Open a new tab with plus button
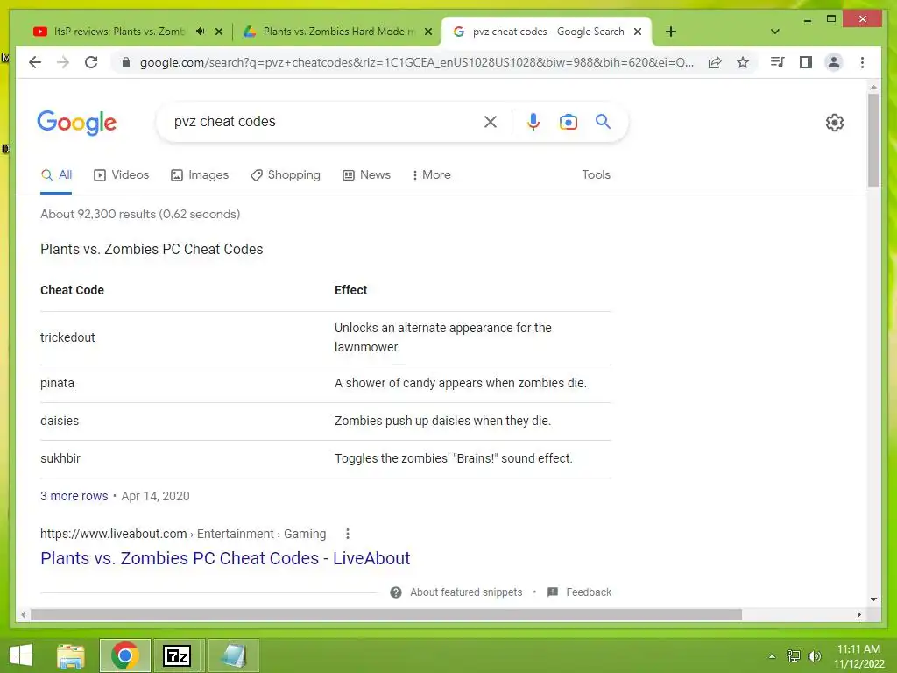The width and height of the screenshot is (897, 673). [x=671, y=32]
